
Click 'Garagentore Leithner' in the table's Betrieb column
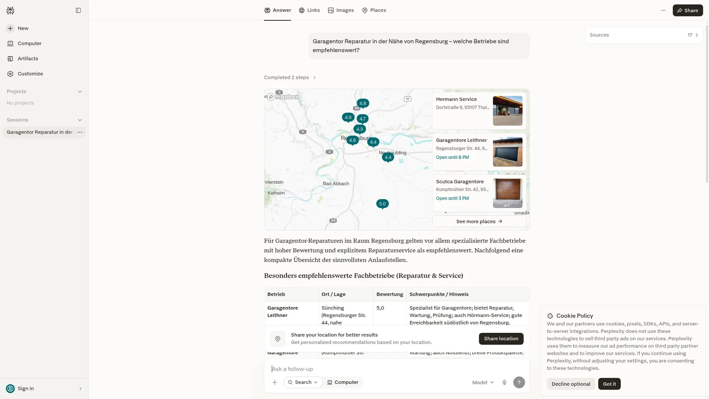(x=283, y=312)
